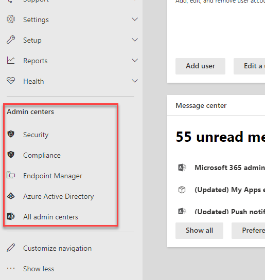Click the My Apps message box icon
Image resolution: width=265 pixels, height=280 pixels.
pyautogui.click(x=182, y=190)
